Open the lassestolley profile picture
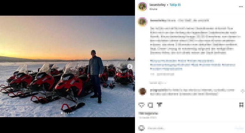Screen dimensions: 245x133 pyautogui.click(x=142, y=7)
